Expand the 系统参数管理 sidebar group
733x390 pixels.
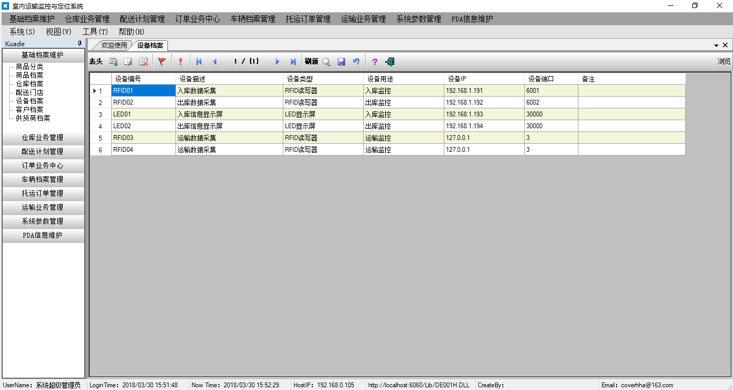pyautogui.click(x=43, y=221)
